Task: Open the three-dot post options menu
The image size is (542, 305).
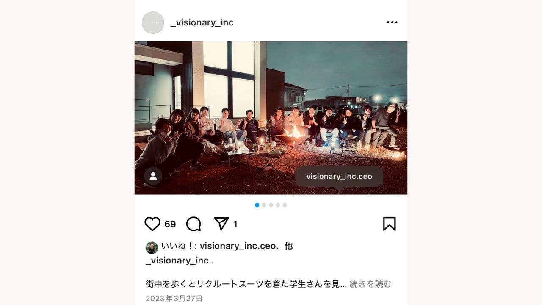Action: click(x=392, y=22)
